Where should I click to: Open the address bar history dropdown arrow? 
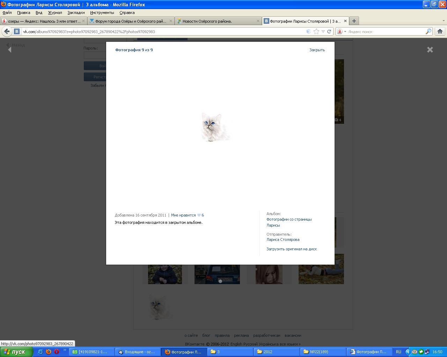coord(323,31)
